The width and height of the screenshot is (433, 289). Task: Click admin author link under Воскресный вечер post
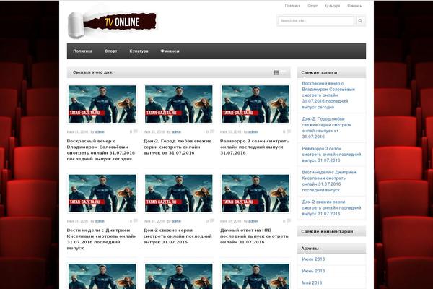100,132
